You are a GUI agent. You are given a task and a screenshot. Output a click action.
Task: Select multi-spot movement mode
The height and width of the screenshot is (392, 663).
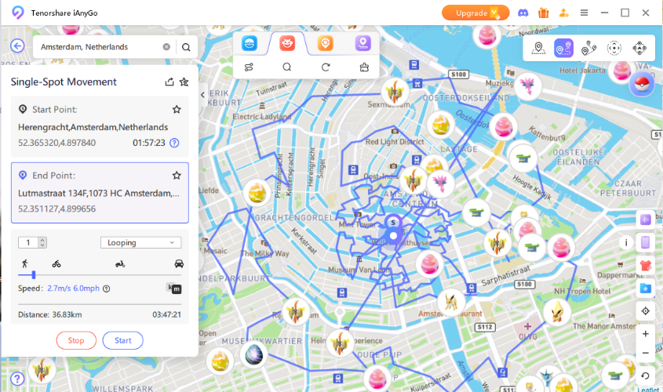[x=588, y=48]
